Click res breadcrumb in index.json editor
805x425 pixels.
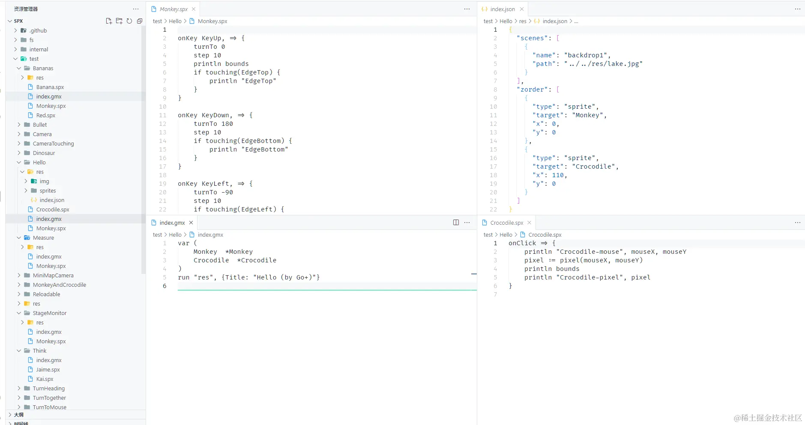[x=523, y=21]
